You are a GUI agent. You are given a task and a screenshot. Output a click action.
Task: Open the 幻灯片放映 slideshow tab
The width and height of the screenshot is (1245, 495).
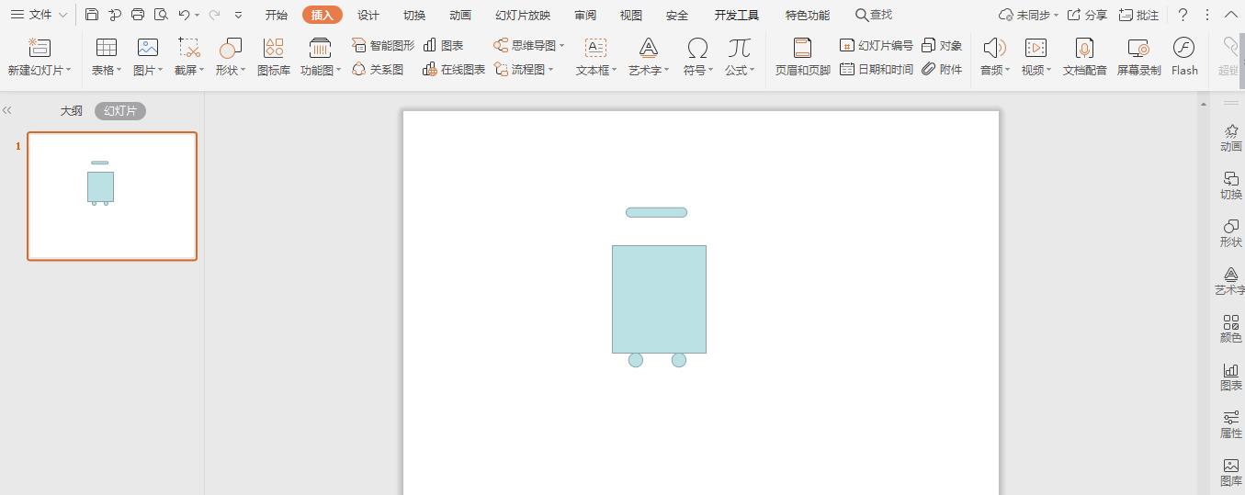tap(523, 15)
